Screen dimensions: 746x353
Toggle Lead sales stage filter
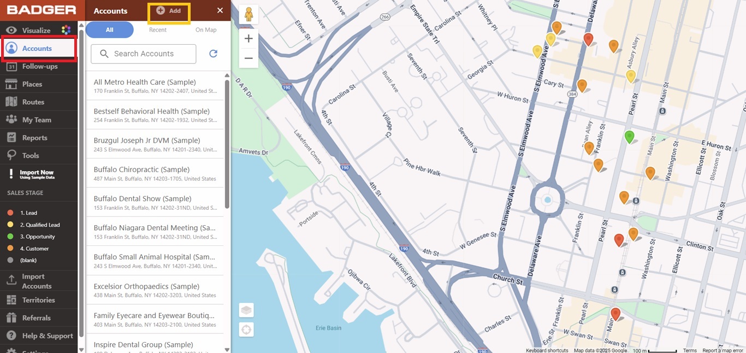click(28, 213)
